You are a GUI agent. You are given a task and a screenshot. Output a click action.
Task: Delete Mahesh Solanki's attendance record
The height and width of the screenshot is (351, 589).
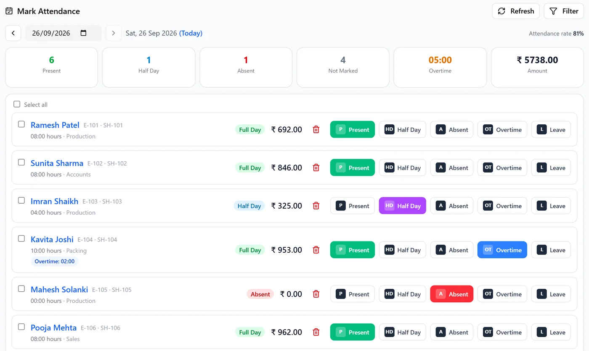coord(316,294)
